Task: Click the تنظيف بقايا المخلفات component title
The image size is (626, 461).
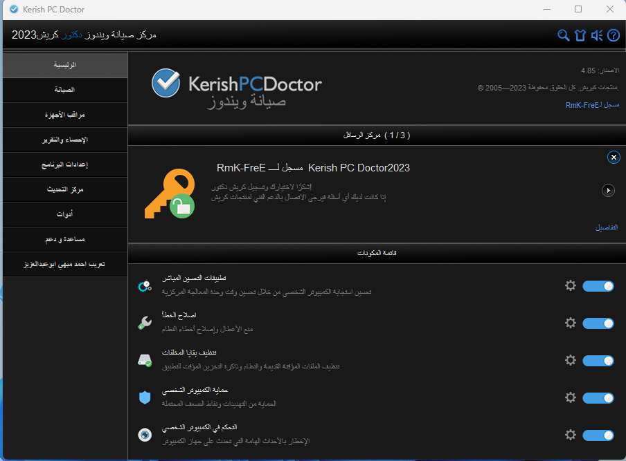Action: tap(189, 352)
